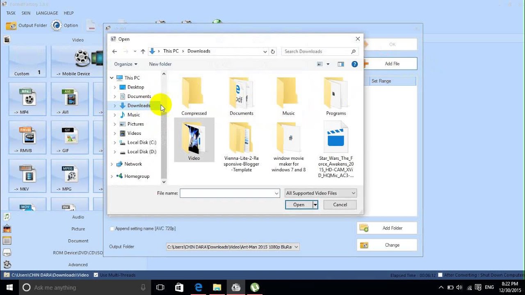Click the Change your view icon
Screen dimensions: 525x295
[320, 64]
